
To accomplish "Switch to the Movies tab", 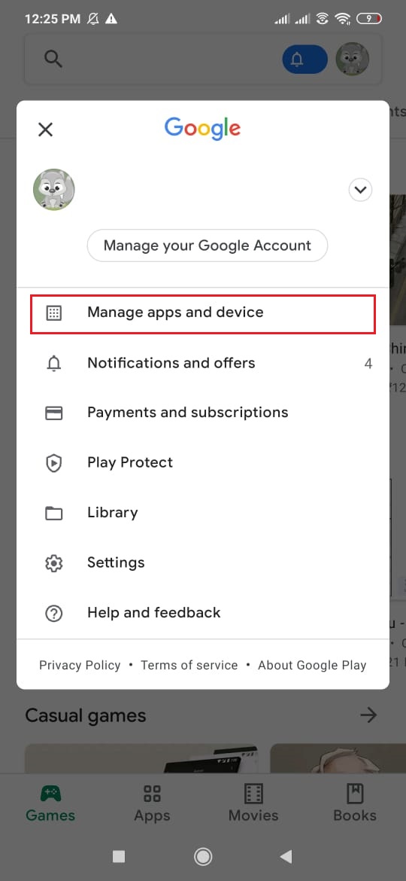I will [x=253, y=803].
